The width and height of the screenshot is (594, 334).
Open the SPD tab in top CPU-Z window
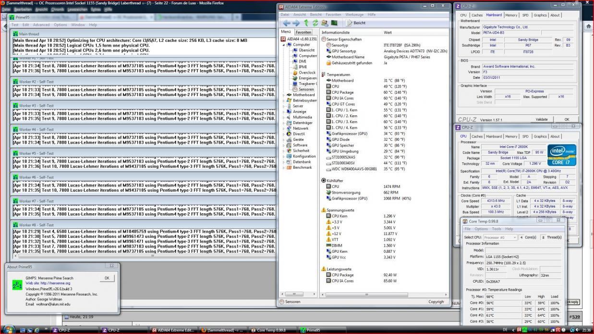click(x=525, y=15)
